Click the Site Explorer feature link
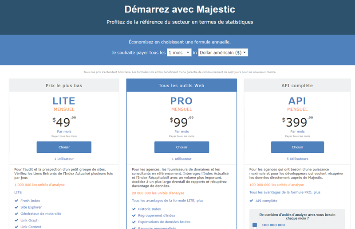Image resolution: width=355 pixels, height=229 pixels. (32, 207)
